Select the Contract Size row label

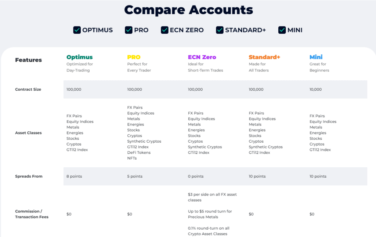pos(28,90)
